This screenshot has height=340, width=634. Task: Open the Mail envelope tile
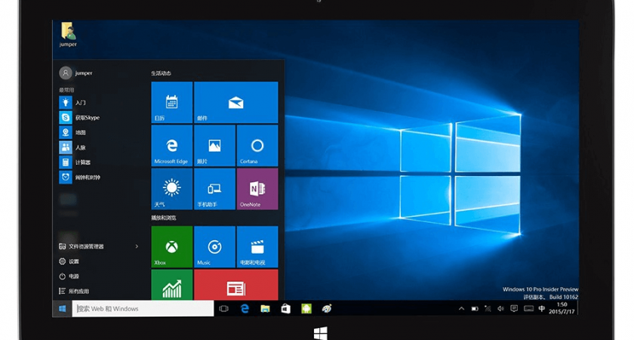click(x=235, y=103)
